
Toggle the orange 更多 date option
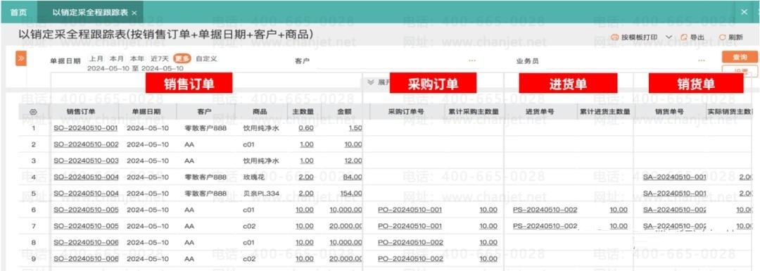(182, 58)
